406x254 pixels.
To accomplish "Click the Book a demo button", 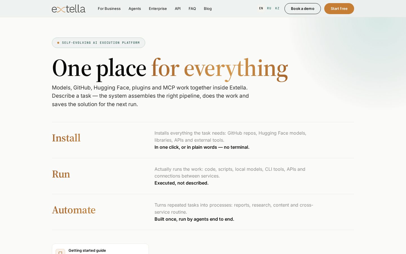I will (303, 8).
